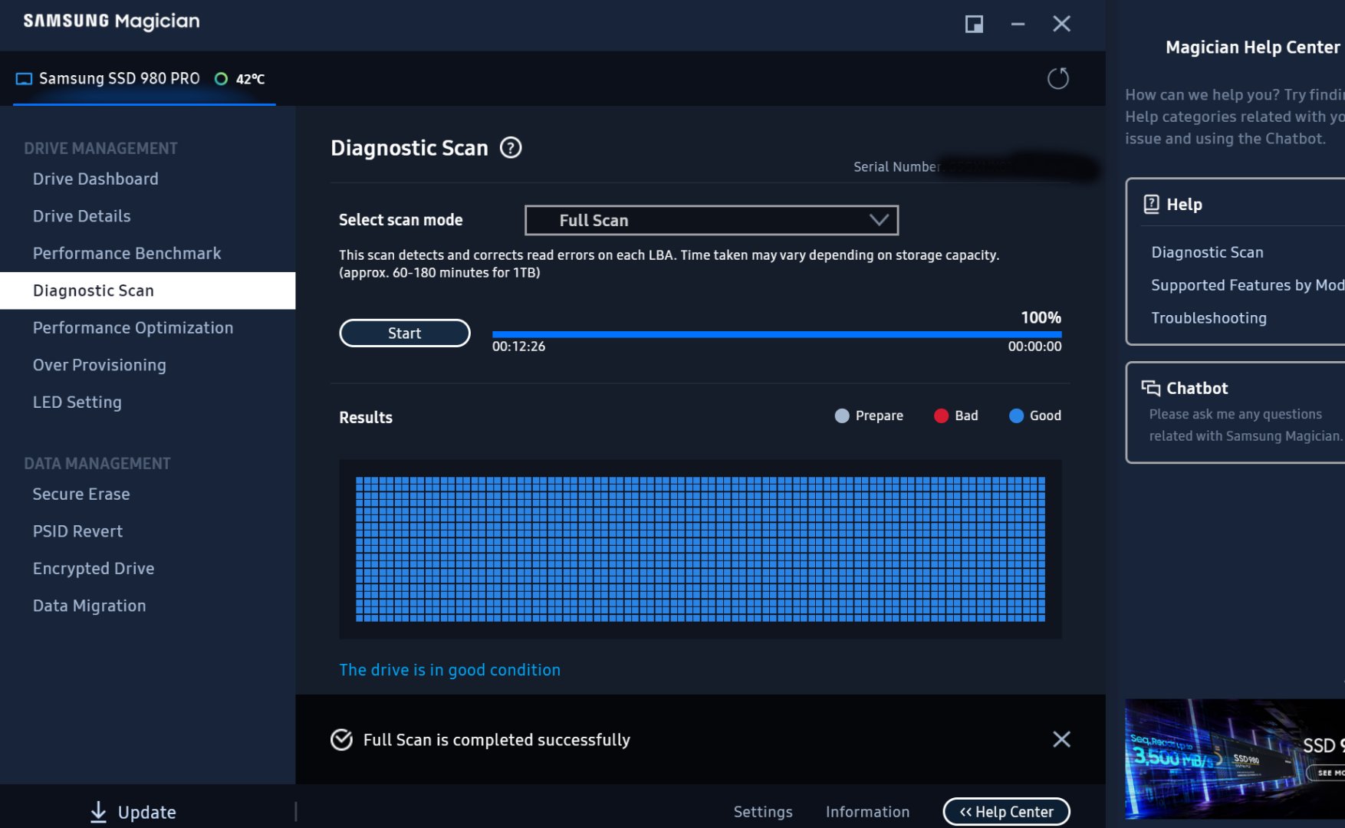Dismiss the scan completed notification
The image size is (1345, 828).
pos(1061,739)
